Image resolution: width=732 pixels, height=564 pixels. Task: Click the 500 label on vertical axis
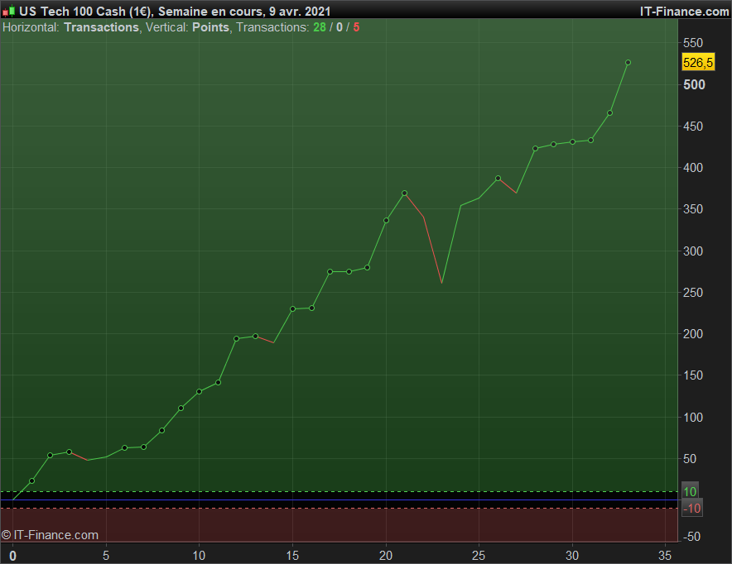click(694, 85)
